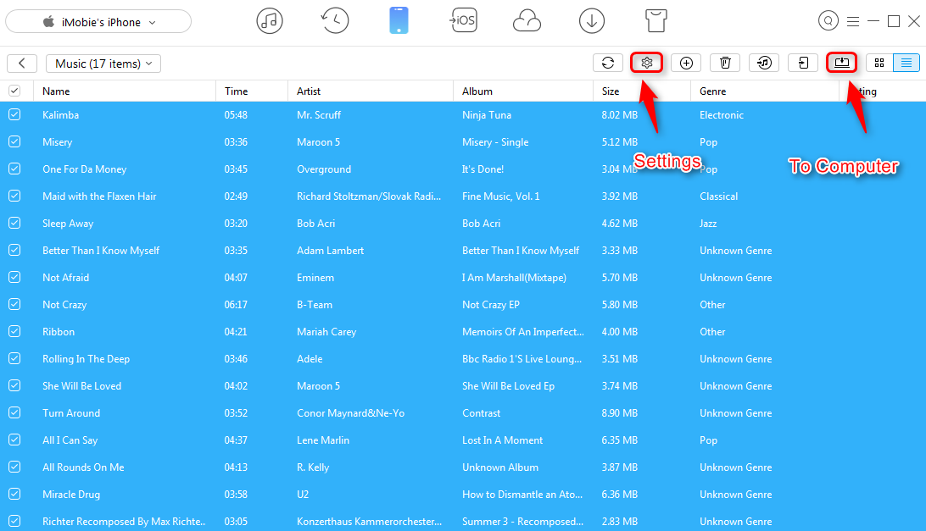Sort by the Artist column header
926x531 pixels.
pos(309,91)
